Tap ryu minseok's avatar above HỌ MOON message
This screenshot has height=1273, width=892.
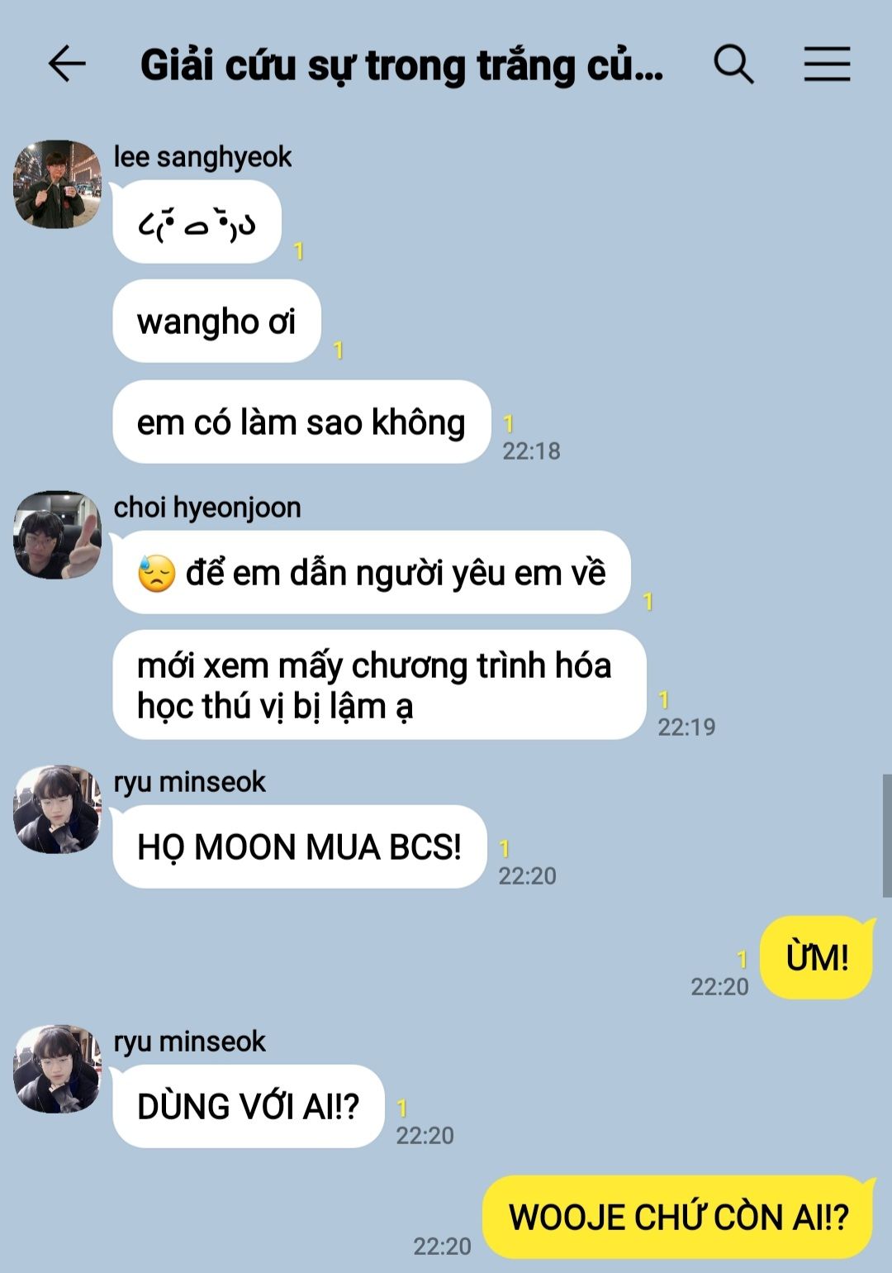[x=57, y=809]
